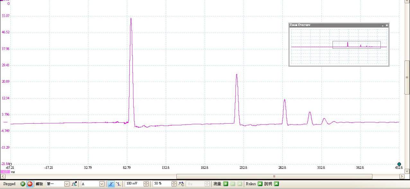410x189 pixels.
Task: Click the -17.21 time axis label
Action: pyautogui.click(x=49, y=168)
